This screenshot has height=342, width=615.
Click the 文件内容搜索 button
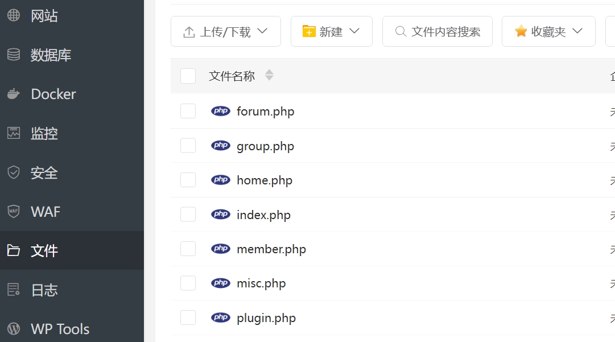point(437,31)
